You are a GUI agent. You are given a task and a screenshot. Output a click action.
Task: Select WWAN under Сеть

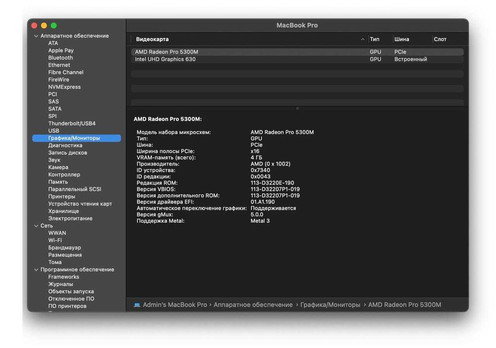click(57, 233)
